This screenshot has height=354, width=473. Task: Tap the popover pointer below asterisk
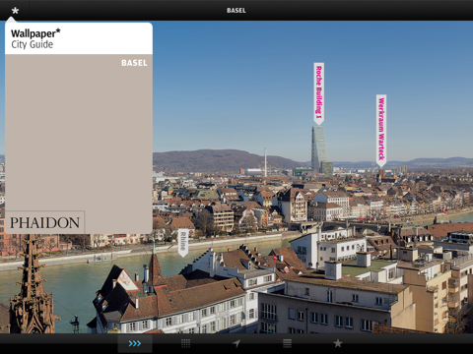pos(12,20)
